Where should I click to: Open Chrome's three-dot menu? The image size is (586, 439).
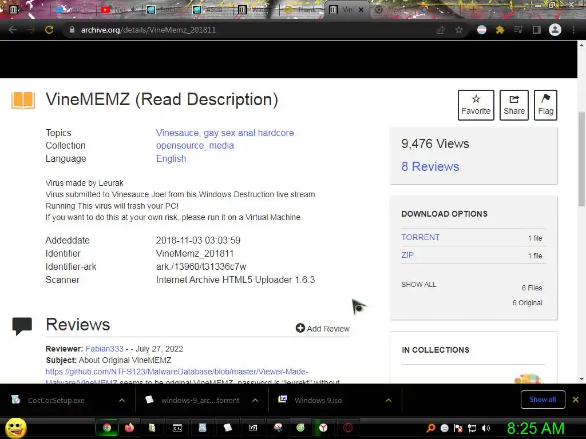(x=573, y=30)
